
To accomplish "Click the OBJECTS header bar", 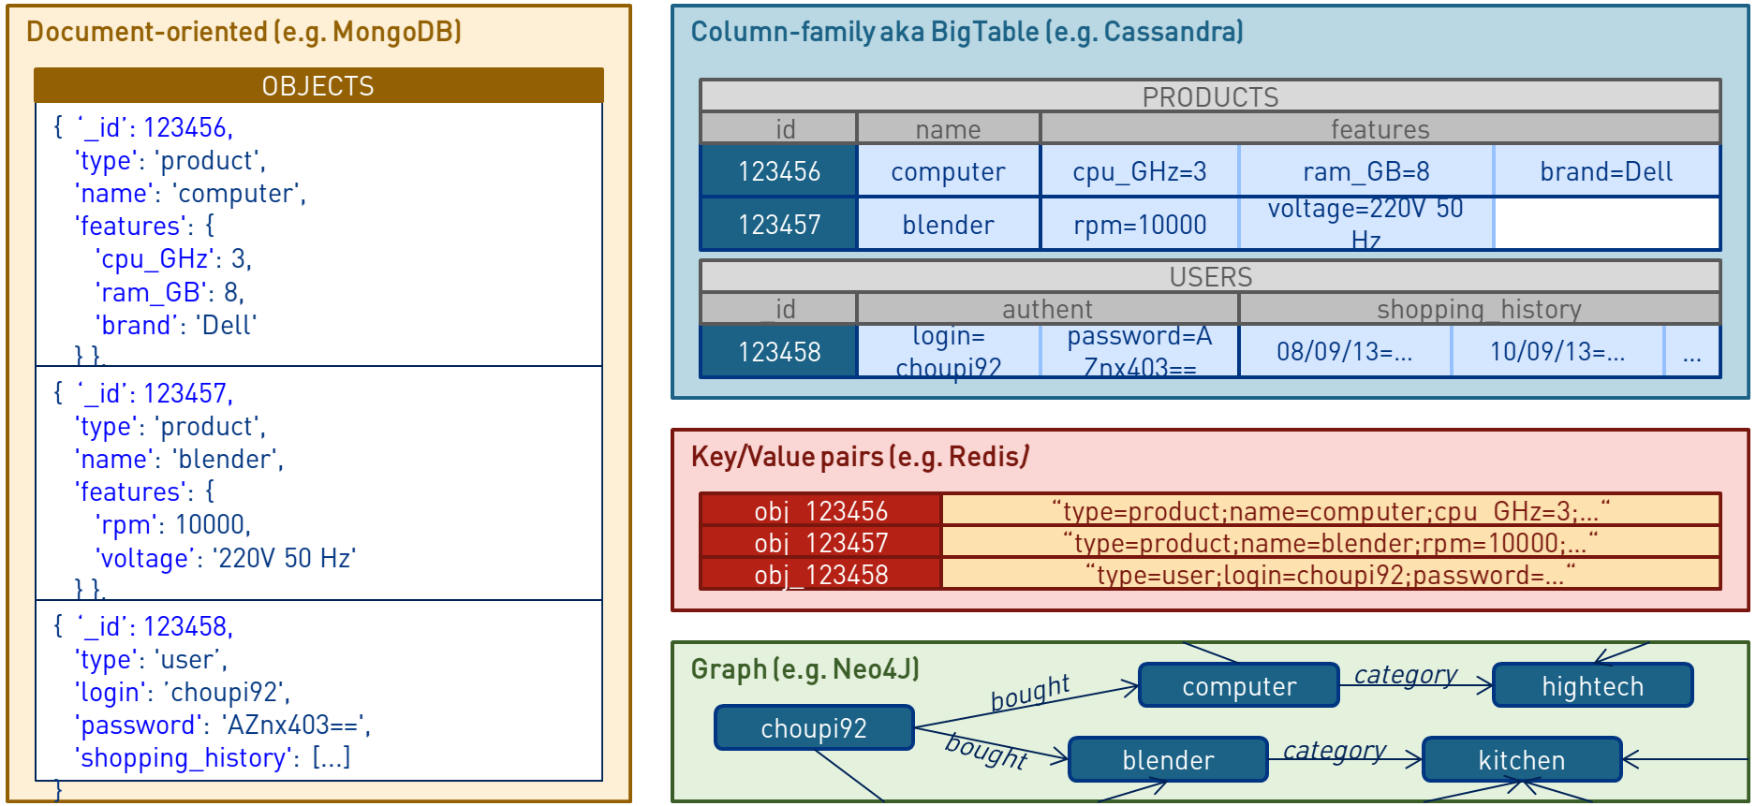I will (318, 85).
